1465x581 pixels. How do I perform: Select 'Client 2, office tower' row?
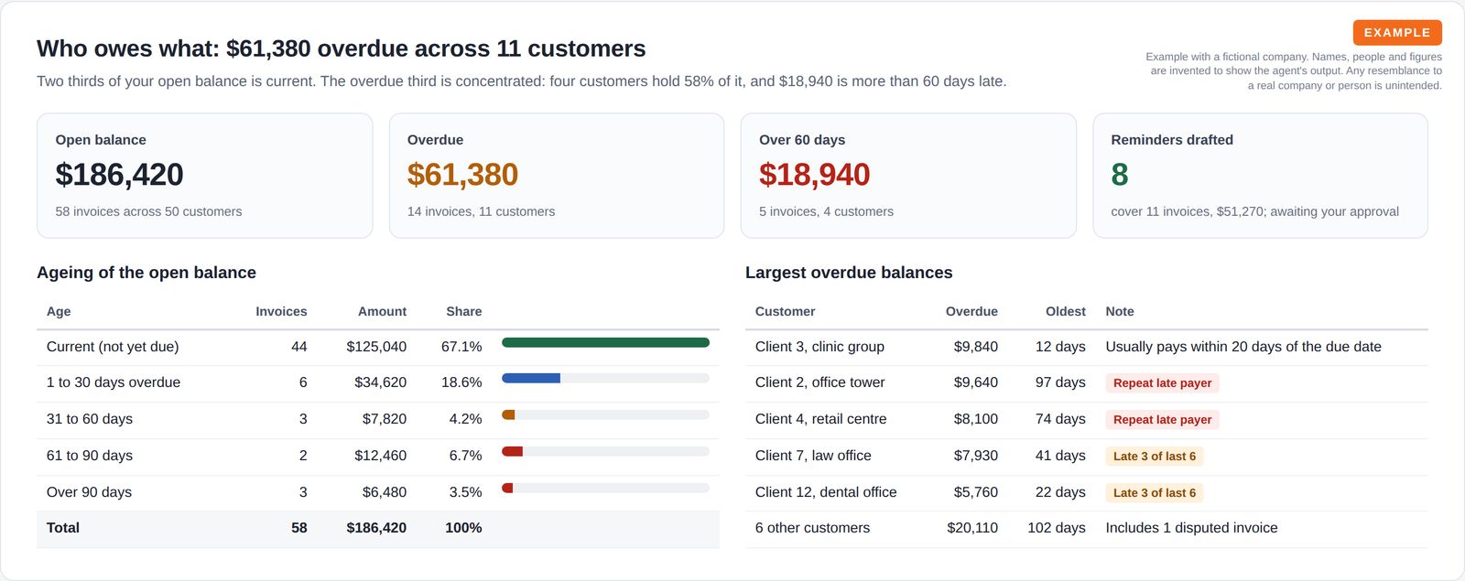(1087, 382)
